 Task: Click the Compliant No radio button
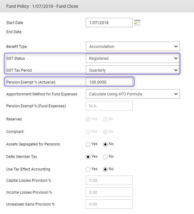[x=105, y=132]
